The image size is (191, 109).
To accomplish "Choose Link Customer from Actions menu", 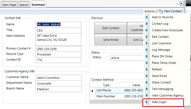I will click(162, 43).
